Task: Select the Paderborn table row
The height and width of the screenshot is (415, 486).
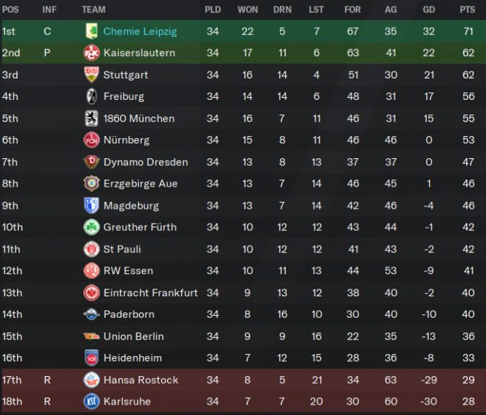Action: [243, 314]
